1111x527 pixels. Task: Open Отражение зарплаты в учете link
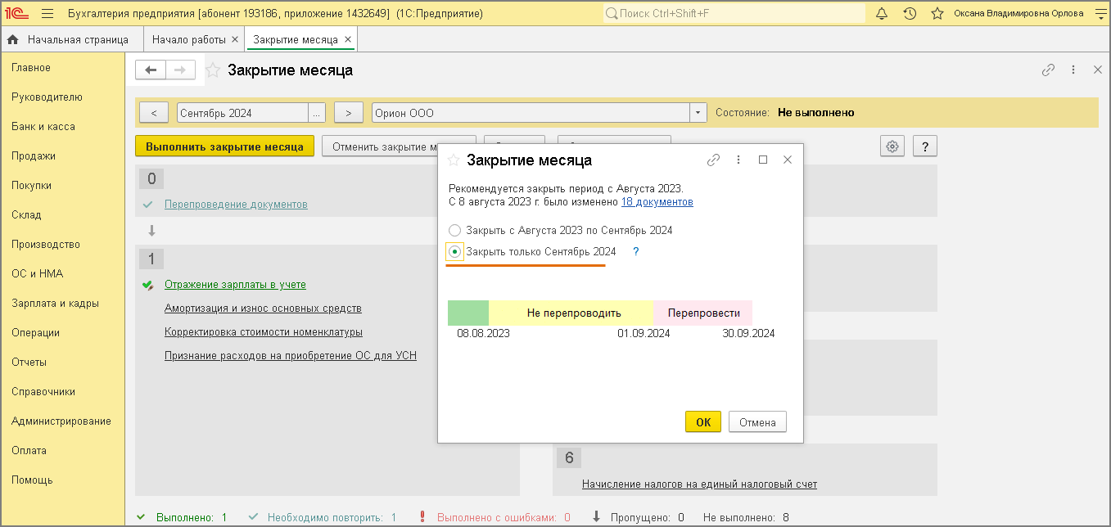[235, 285]
